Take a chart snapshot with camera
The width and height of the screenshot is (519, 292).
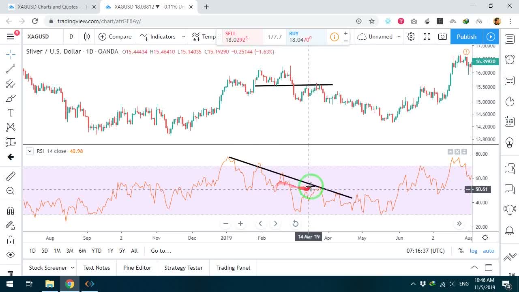[x=442, y=36]
